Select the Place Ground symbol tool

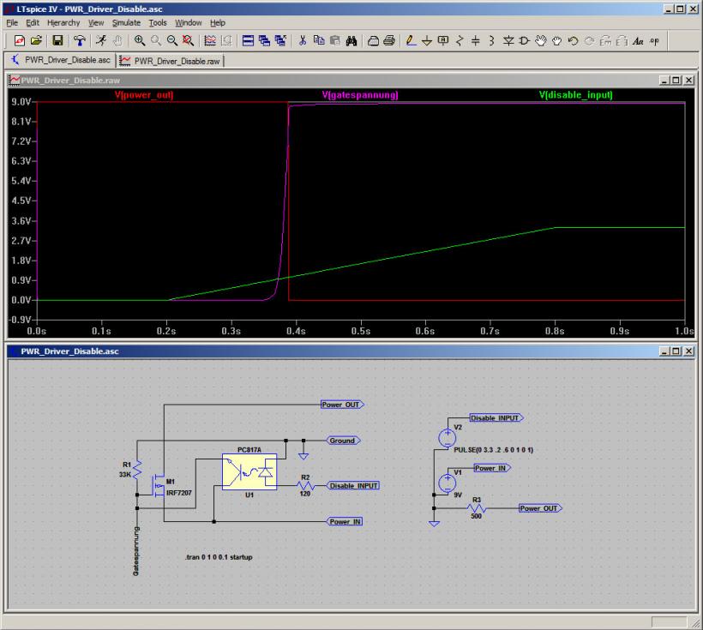point(427,40)
